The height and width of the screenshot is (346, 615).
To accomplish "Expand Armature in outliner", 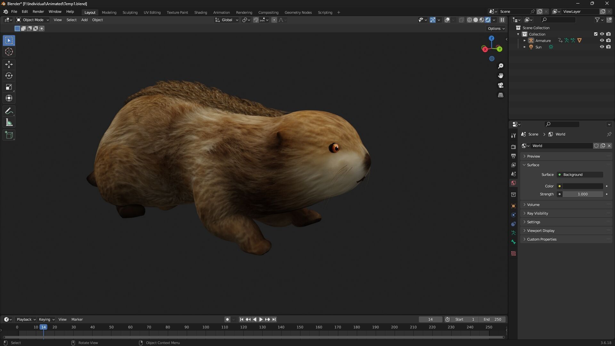I will (524, 41).
